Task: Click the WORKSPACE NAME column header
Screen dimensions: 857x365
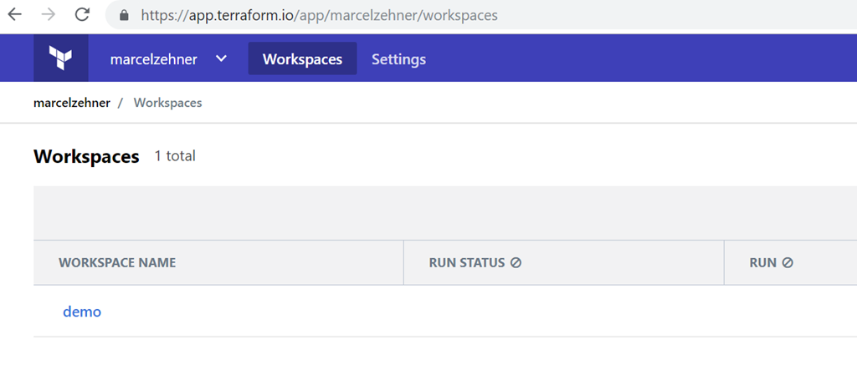Action: pyautogui.click(x=117, y=262)
